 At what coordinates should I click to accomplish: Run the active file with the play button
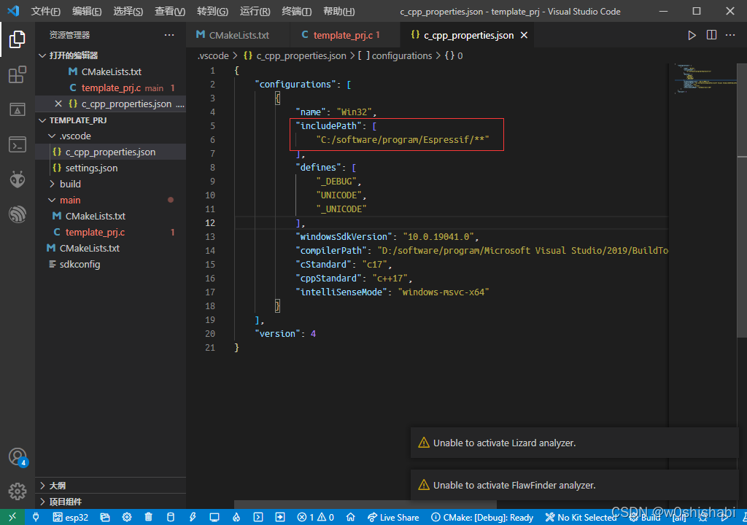692,35
